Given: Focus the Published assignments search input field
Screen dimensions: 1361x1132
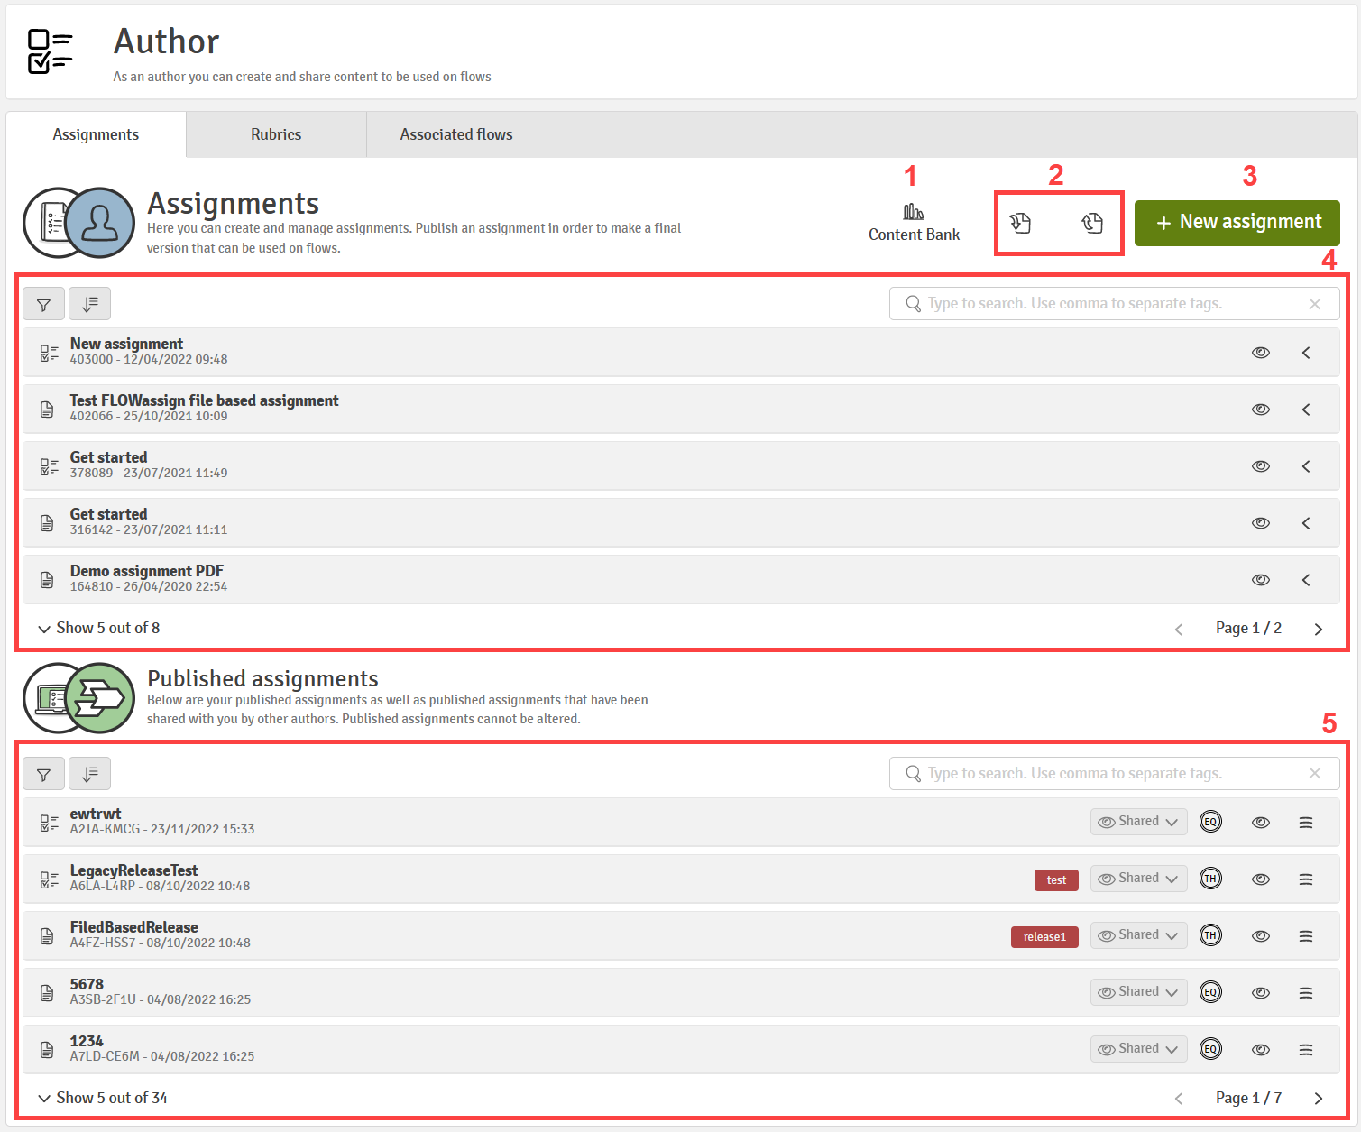Looking at the screenshot, I should point(1114,774).
